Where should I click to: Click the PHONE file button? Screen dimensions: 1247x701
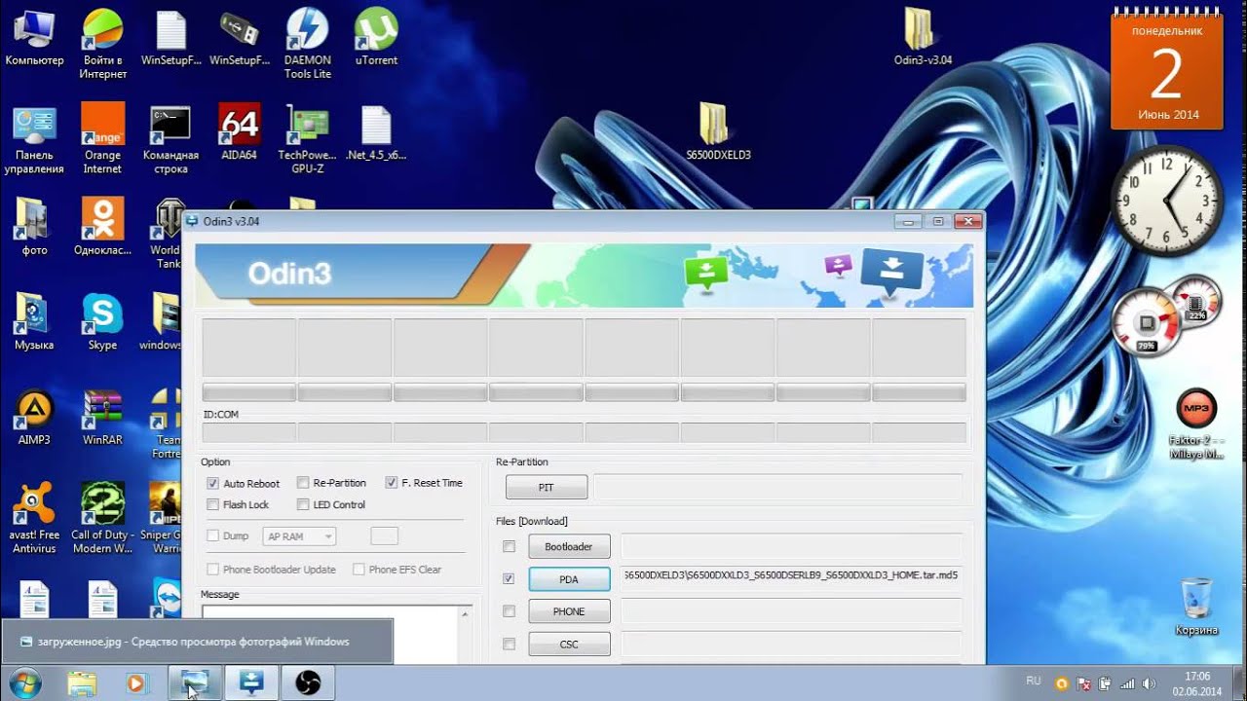pos(569,611)
